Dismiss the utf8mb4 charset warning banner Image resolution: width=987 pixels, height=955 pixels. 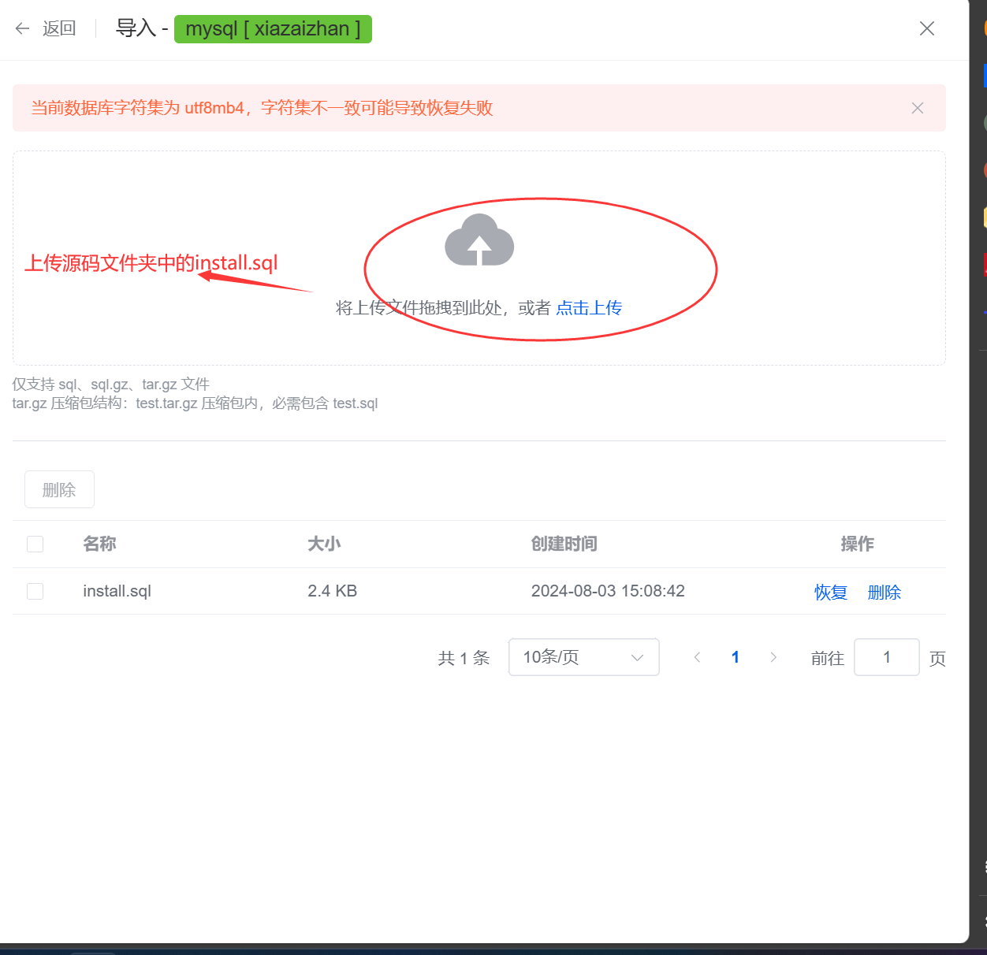coord(918,108)
